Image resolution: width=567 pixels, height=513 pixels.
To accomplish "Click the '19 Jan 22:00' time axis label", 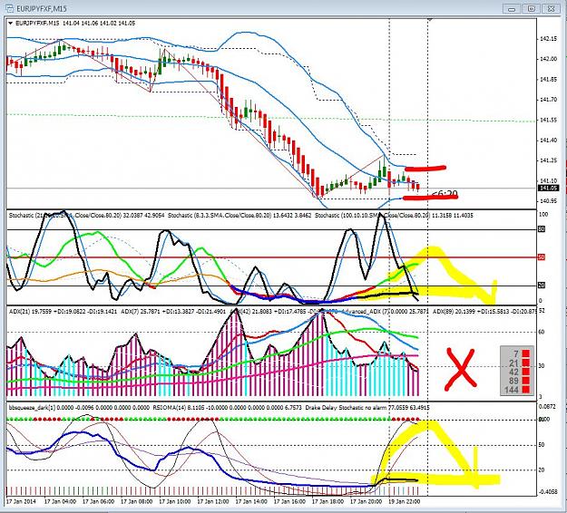I will [405, 502].
